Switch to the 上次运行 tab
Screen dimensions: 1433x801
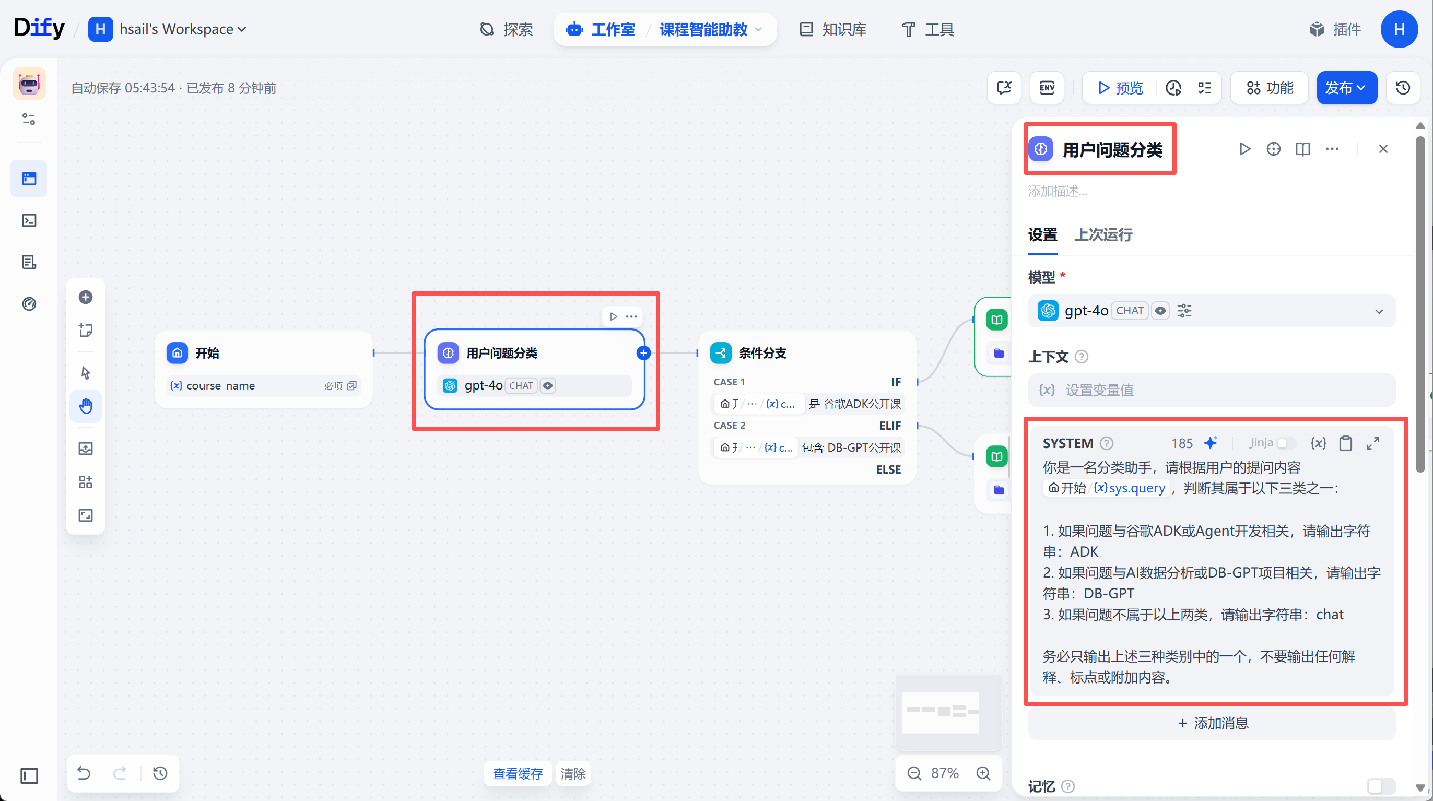[1103, 235]
